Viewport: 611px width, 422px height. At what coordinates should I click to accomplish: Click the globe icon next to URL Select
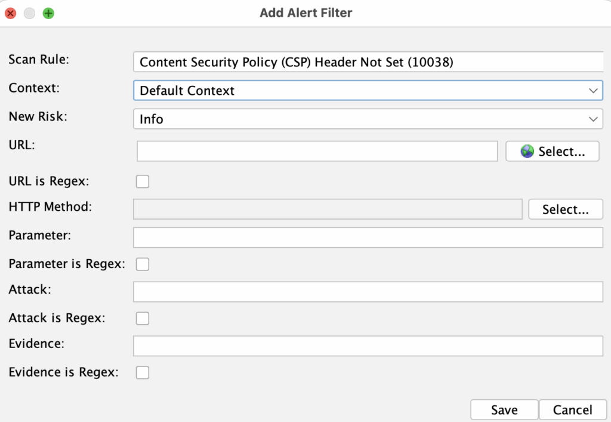[x=526, y=151]
